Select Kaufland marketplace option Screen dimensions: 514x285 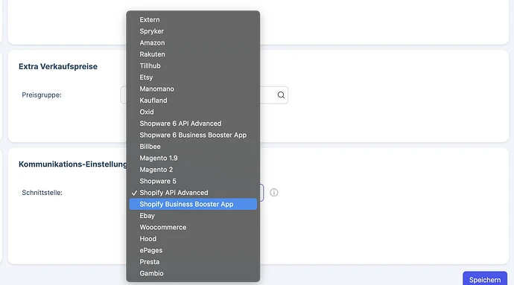(x=193, y=100)
